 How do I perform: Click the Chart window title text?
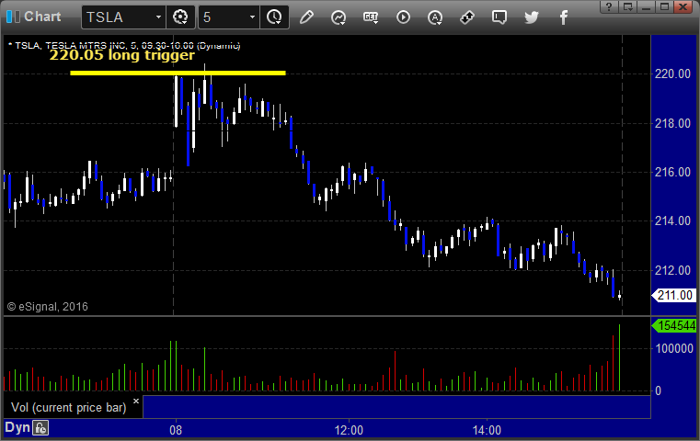pos(42,17)
